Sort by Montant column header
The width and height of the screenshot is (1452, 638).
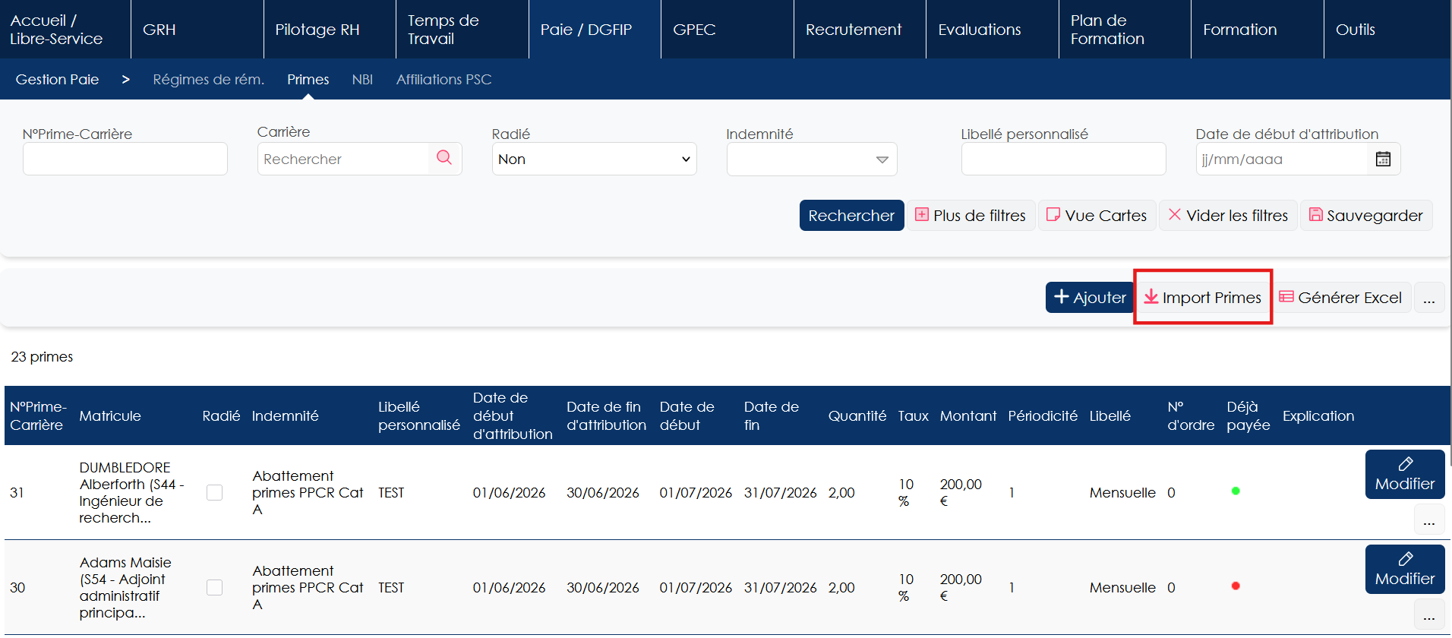pos(967,415)
